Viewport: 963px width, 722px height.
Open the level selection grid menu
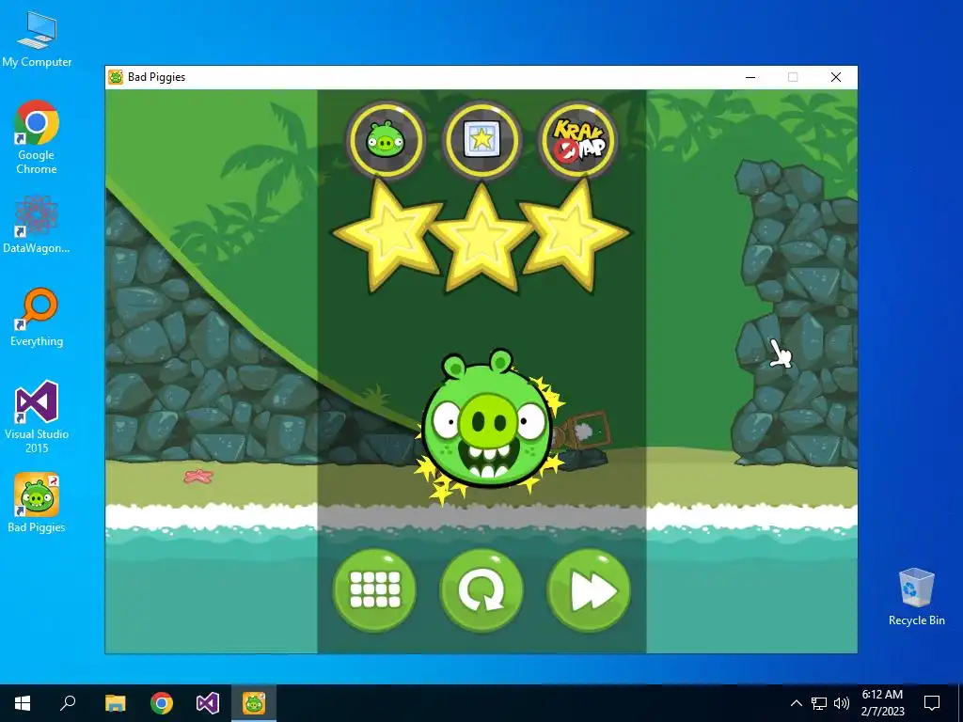coord(374,590)
